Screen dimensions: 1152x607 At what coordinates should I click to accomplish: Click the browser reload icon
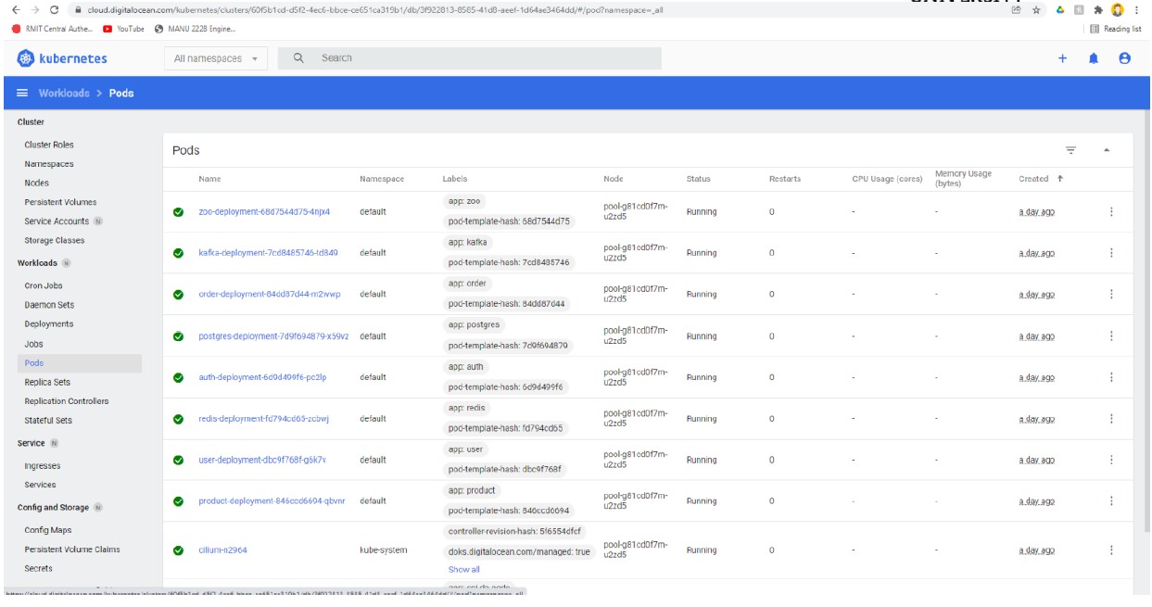click(x=54, y=9)
